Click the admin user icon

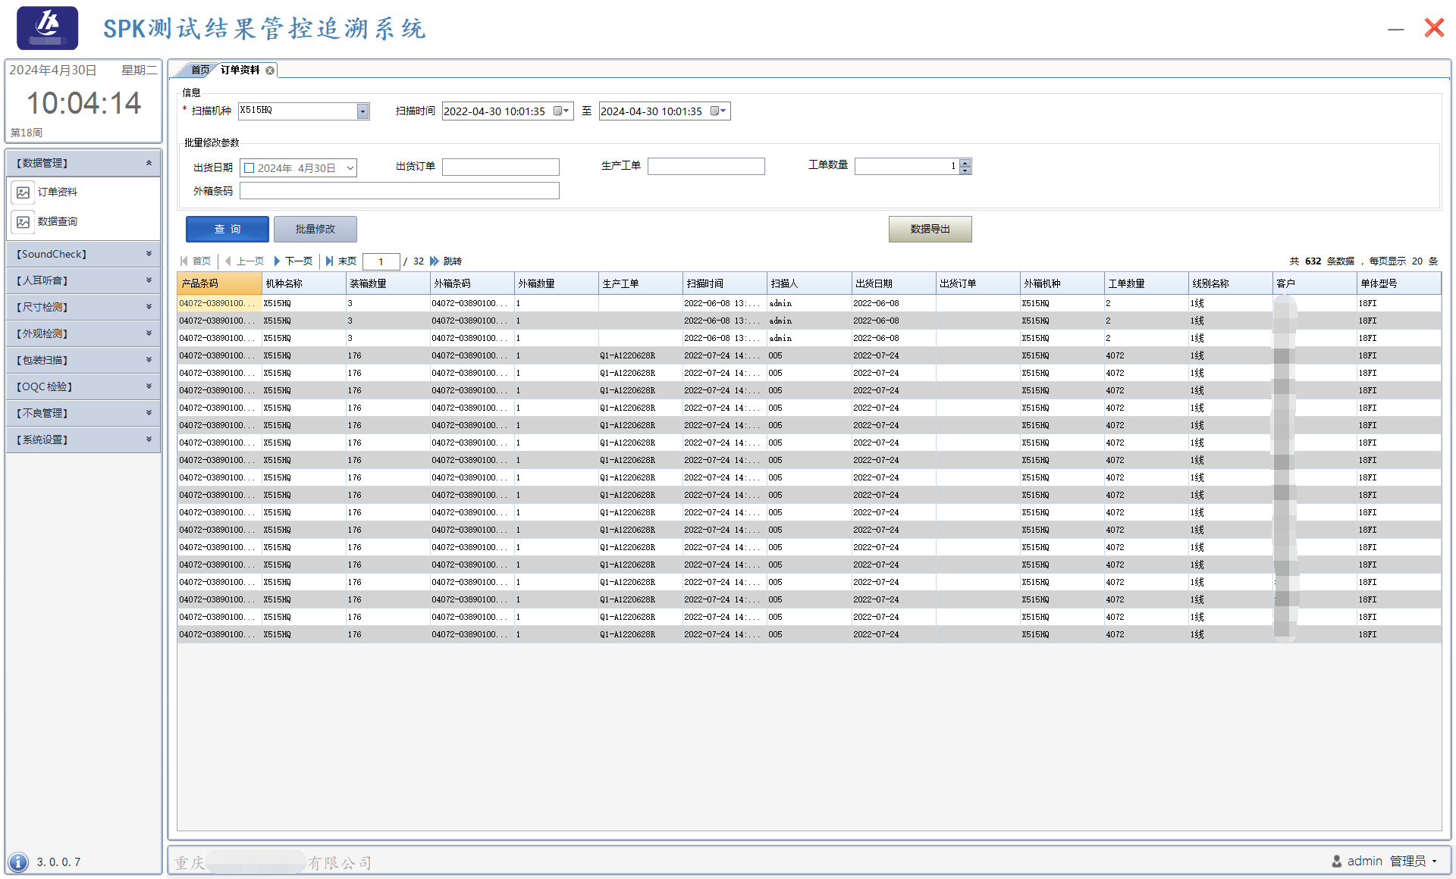[x=1337, y=861]
